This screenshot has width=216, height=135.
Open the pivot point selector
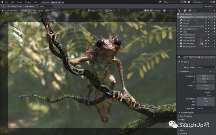point(102,10)
